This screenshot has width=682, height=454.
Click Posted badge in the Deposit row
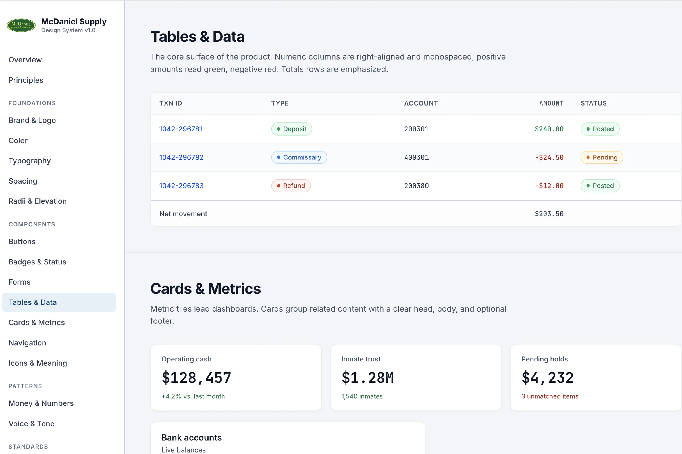pos(600,129)
